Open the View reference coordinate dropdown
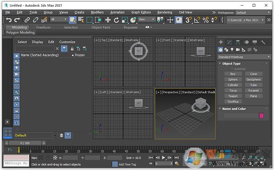 147,19
